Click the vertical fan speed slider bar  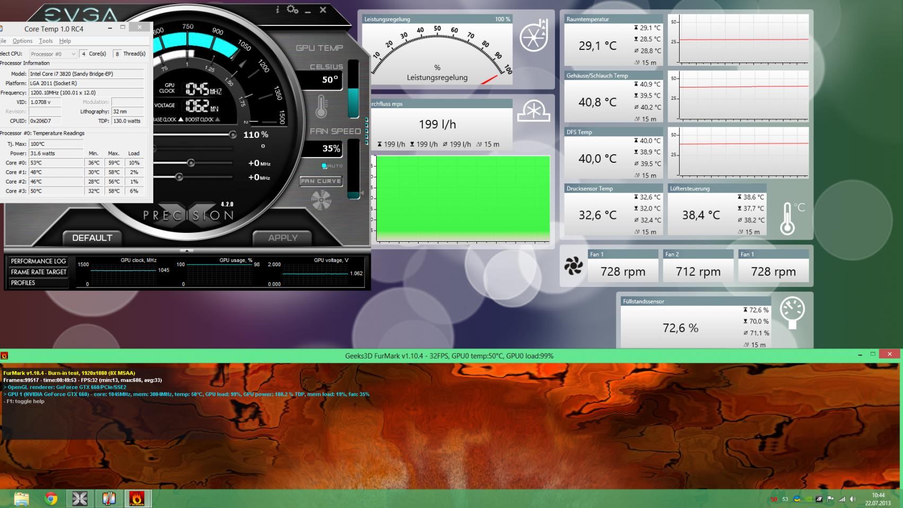point(353,169)
